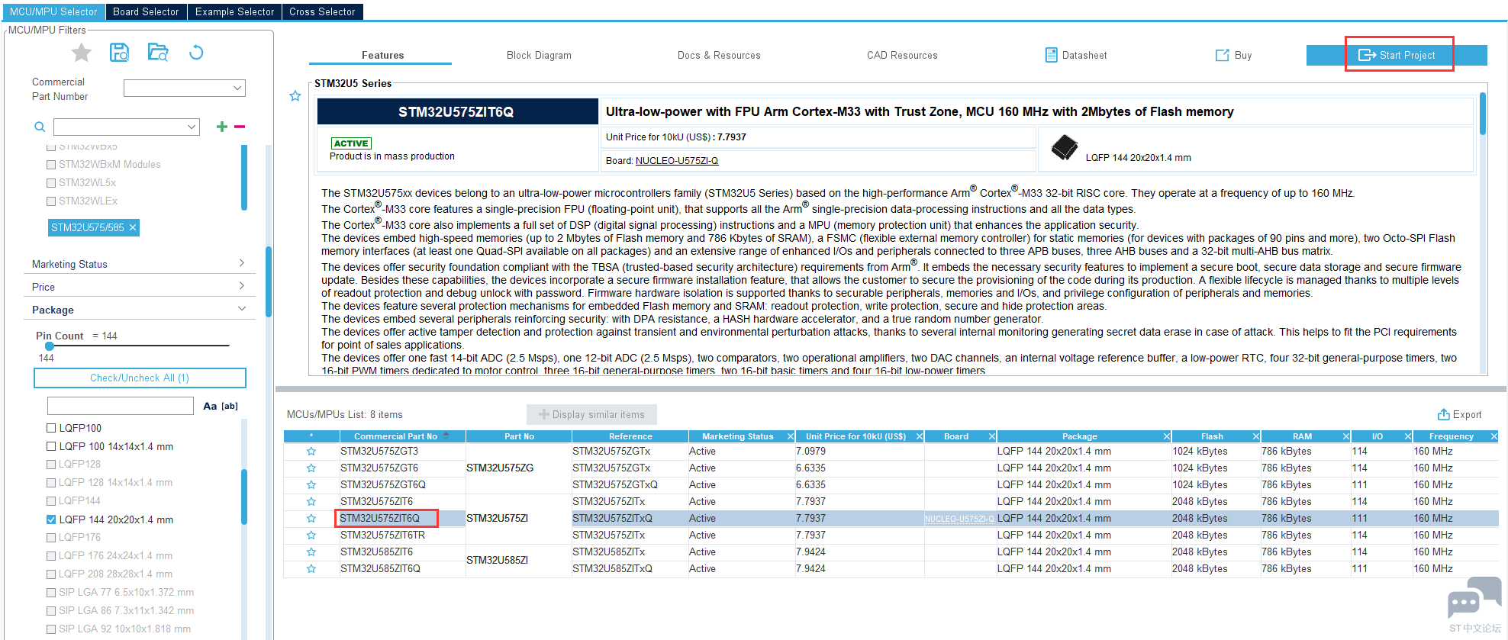Close the Package column
This screenshot has width=1508, height=640.
(1167, 436)
